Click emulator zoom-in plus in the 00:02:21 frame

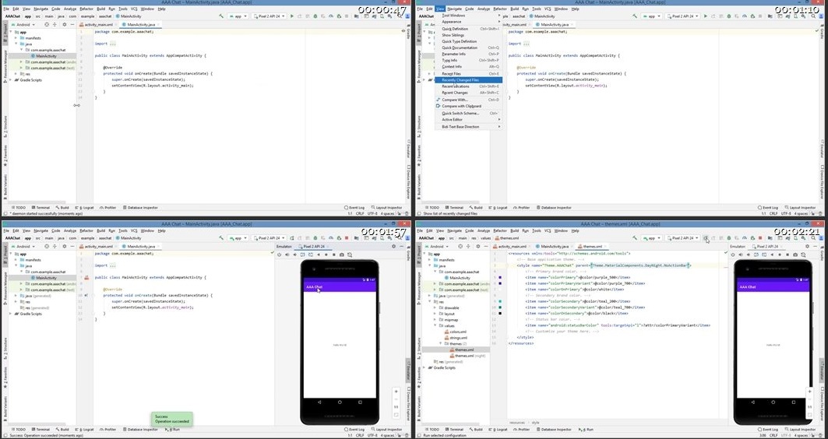[809, 392]
